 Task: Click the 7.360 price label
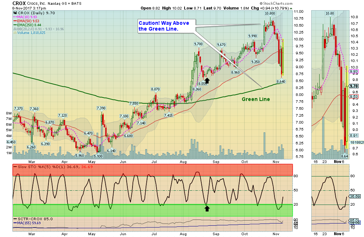[x=34, y=109]
